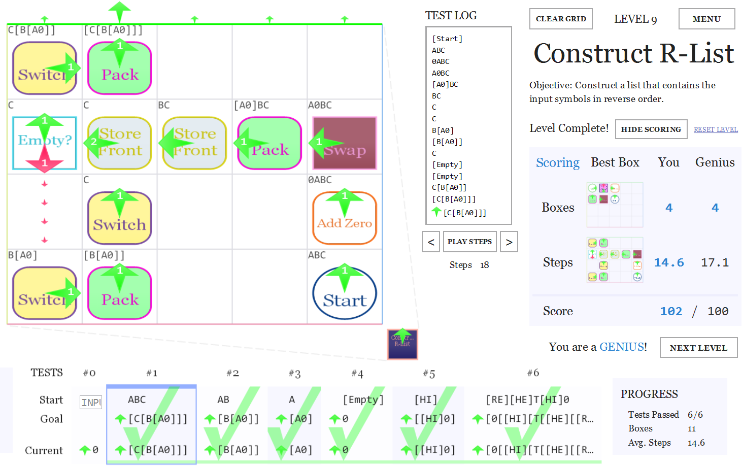Click the Construct R-List title
This screenshot has height=469, width=742.
[x=634, y=53]
